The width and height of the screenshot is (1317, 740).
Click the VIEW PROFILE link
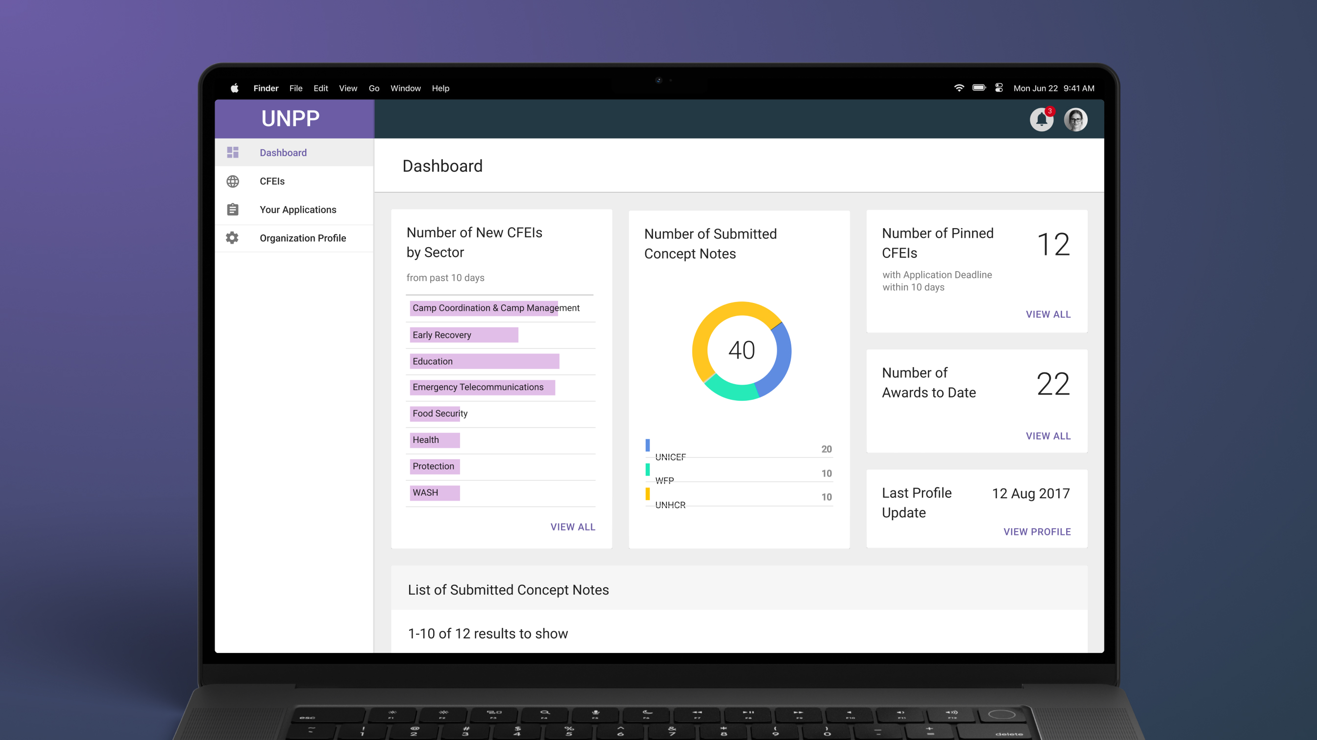(1037, 532)
